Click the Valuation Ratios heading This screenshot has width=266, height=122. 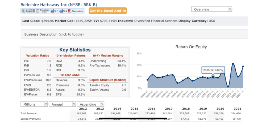(x=38, y=56)
